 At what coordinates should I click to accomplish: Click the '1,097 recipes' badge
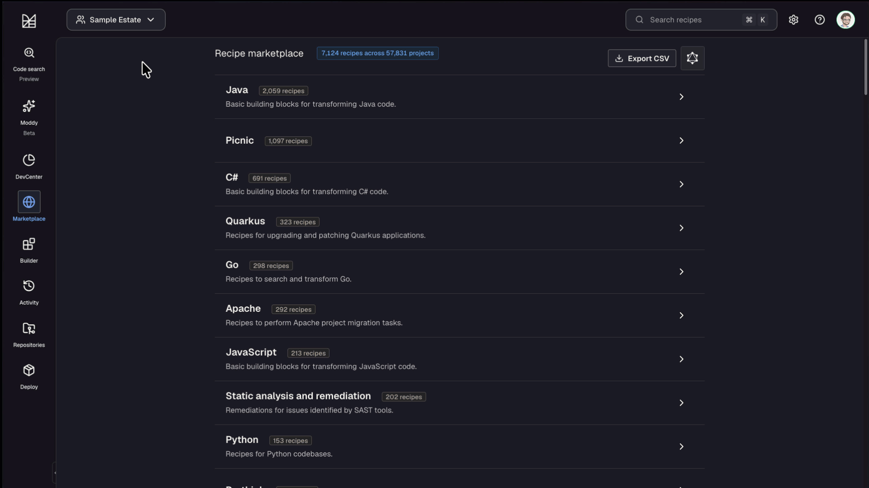(x=288, y=141)
